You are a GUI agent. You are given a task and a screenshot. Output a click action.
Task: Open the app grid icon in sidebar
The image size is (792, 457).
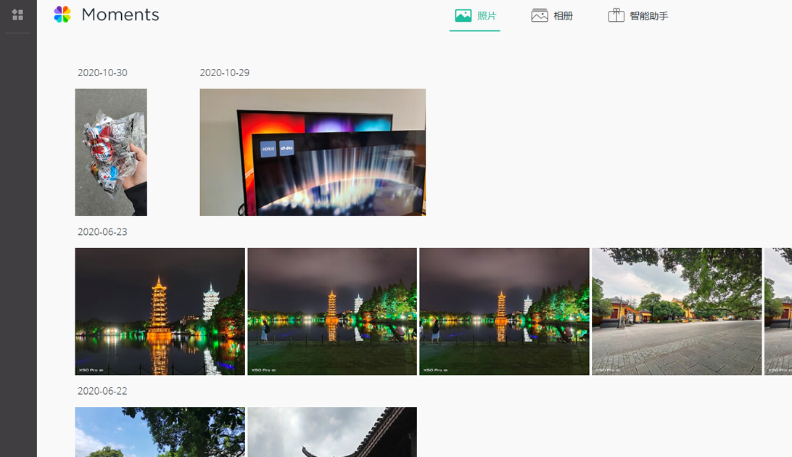click(17, 15)
